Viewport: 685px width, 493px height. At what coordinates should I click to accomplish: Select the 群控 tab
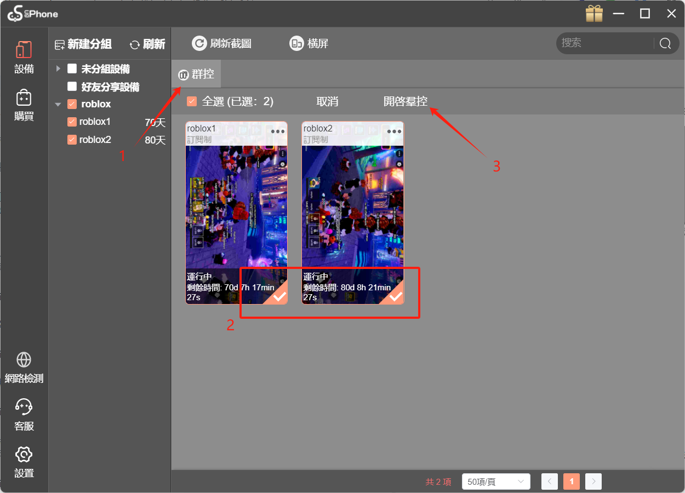point(196,74)
